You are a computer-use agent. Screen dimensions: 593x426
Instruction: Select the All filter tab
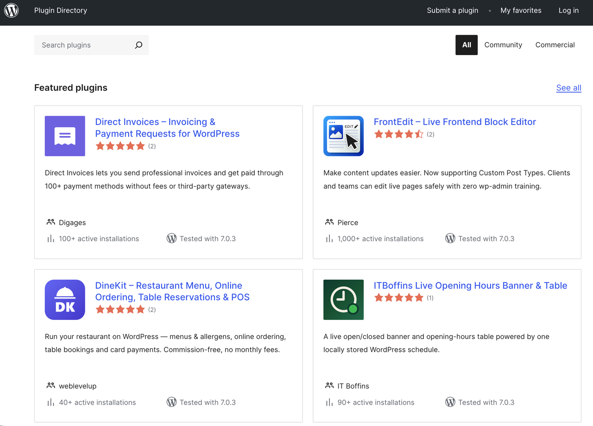[x=467, y=45]
